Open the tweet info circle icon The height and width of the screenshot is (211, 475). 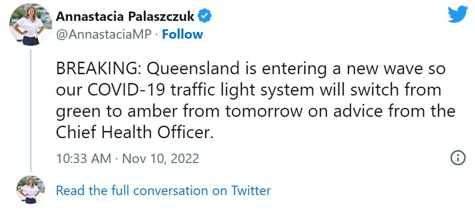click(458, 158)
